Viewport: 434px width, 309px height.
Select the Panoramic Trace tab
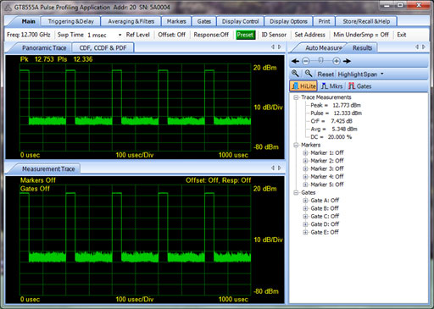tap(44, 48)
